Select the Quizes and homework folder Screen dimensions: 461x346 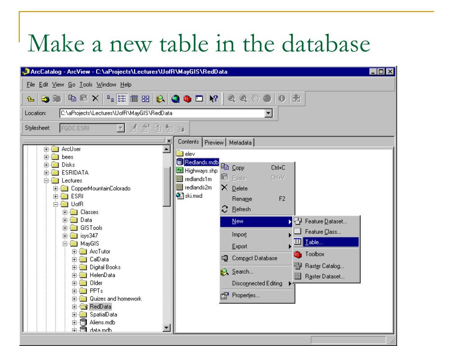(x=116, y=299)
